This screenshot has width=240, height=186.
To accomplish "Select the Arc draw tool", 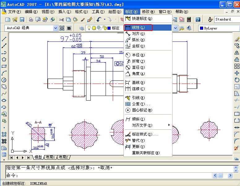I will pos(4,73).
